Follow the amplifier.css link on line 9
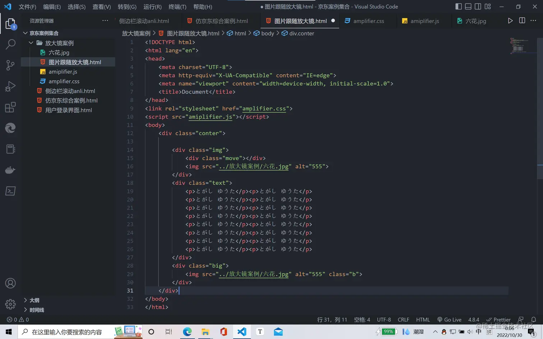543x339 pixels. 264,108
